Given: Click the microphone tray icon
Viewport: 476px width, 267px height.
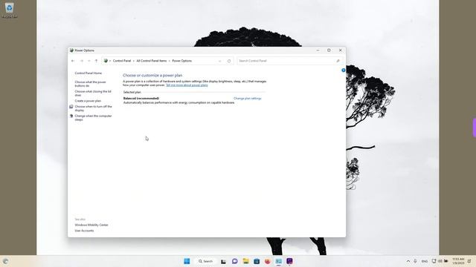Looking at the screenshot, I should 415,261.
